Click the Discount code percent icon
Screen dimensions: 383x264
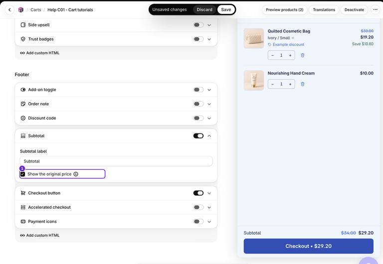click(23, 118)
